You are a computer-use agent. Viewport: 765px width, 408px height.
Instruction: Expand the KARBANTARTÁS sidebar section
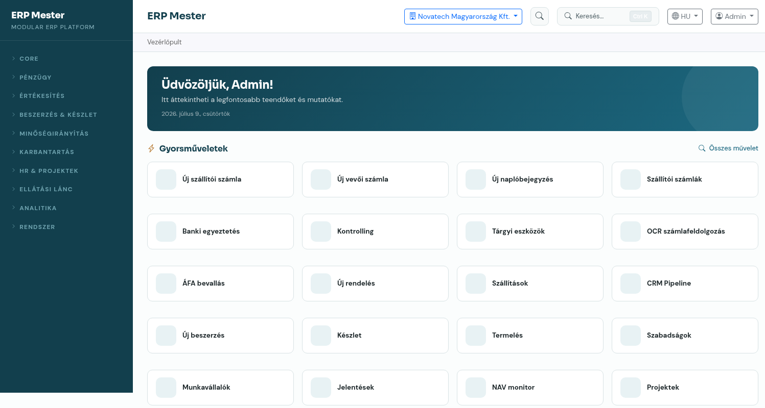[66, 152]
